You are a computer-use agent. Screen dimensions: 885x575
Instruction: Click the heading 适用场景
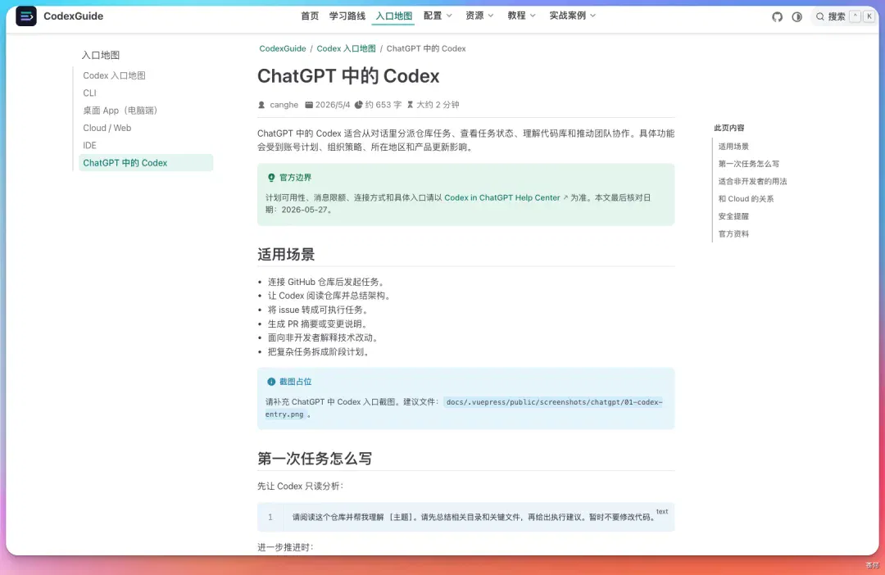coord(286,255)
